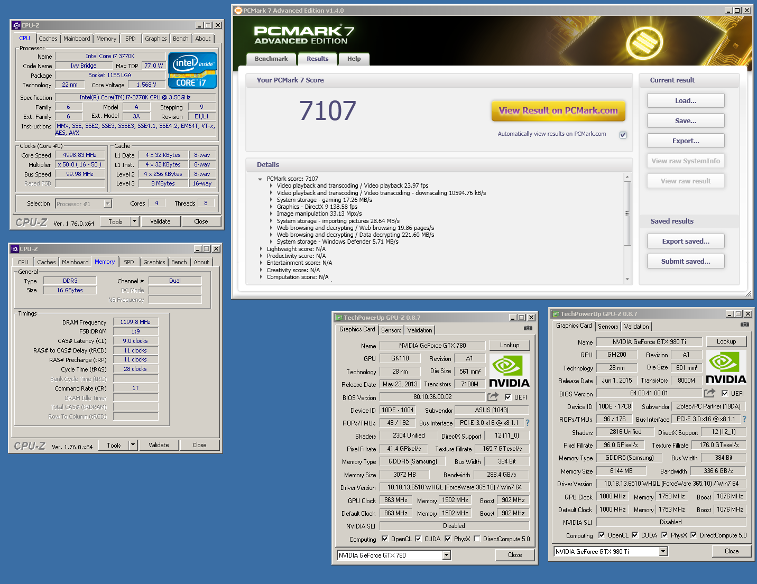The image size is (757, 584).
Task: Click BIOS save icon in GTX 980 Ti GPU-Z
Action: pos(710,393)
